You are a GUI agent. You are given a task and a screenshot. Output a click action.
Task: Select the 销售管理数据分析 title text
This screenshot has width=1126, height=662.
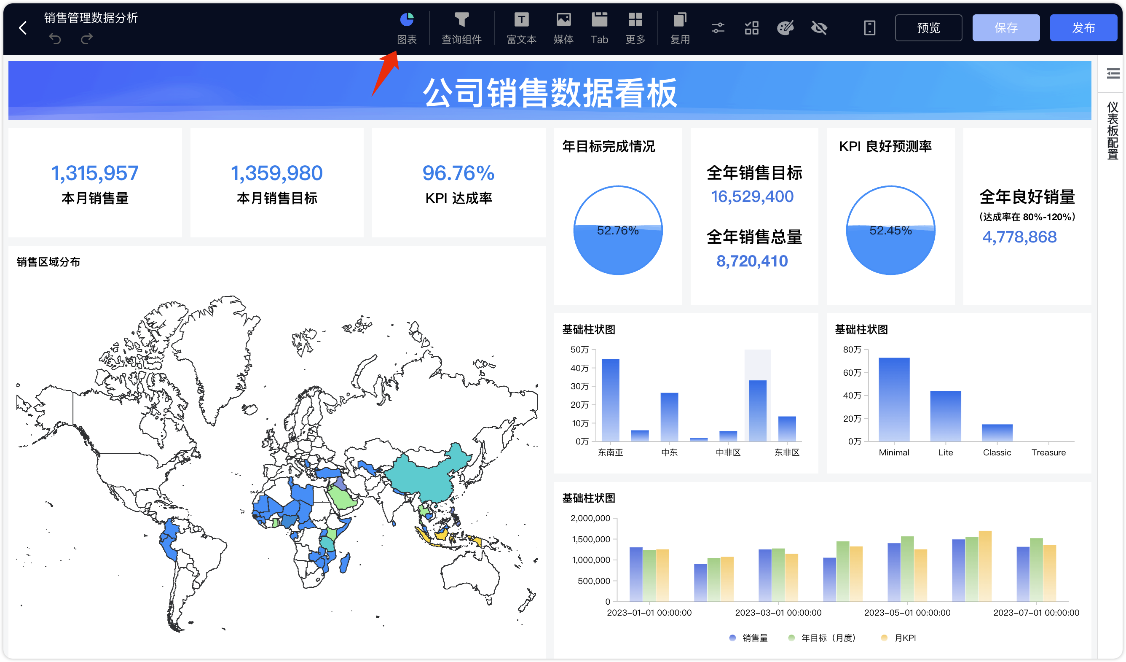(x=91, y=17)
